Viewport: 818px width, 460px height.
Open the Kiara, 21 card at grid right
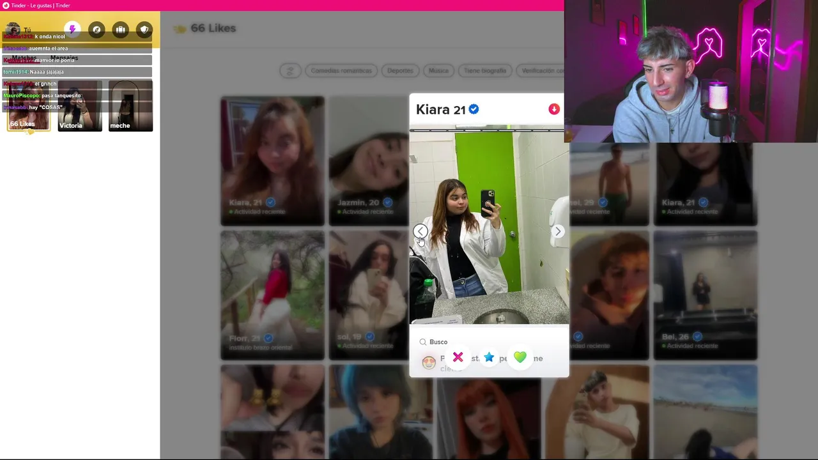tap(706, 184)
